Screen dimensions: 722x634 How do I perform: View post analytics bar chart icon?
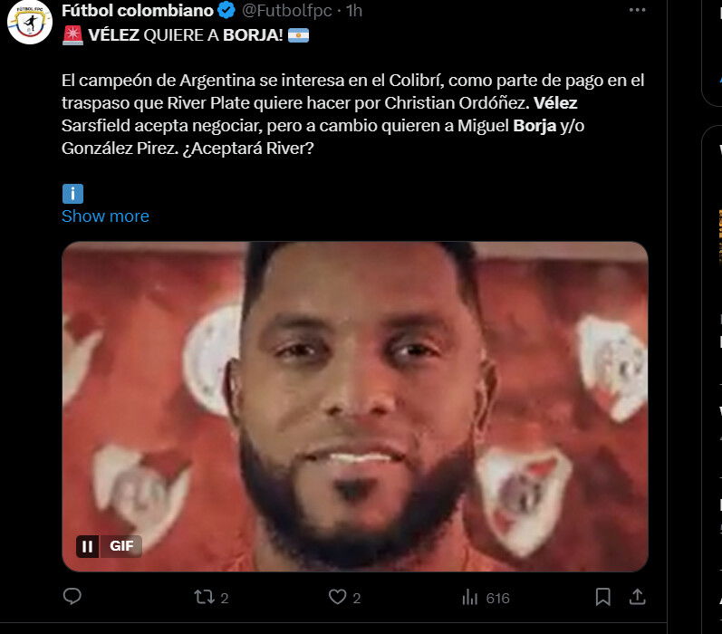point(469,598)
